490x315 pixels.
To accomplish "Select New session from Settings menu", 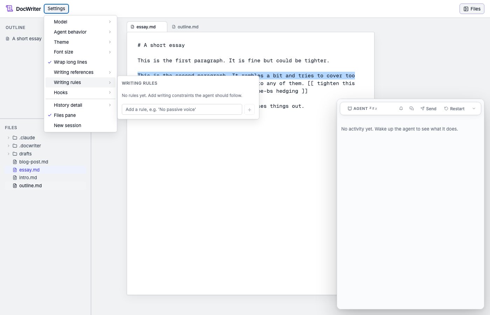I will tap(80, 126).
